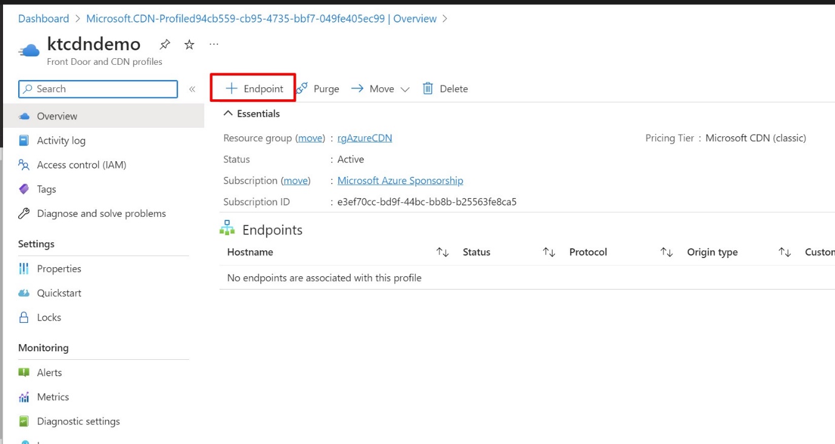Select Metrics under Monitoring
The height and width of the screenshot is (444, 835).
click(53, 397)
